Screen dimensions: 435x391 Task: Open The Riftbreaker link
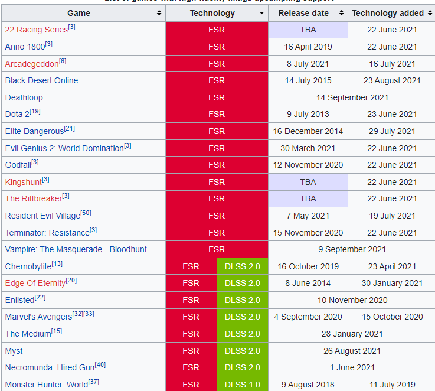[x=33, y=198]
